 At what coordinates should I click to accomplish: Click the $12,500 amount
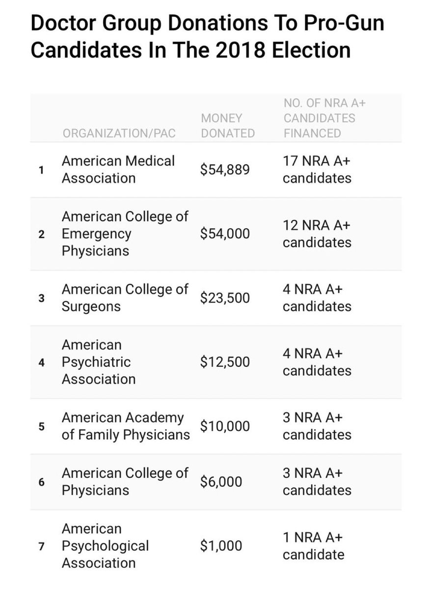225,362
